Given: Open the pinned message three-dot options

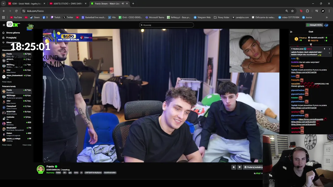Looking at the screenshot, I should (329, 49).
